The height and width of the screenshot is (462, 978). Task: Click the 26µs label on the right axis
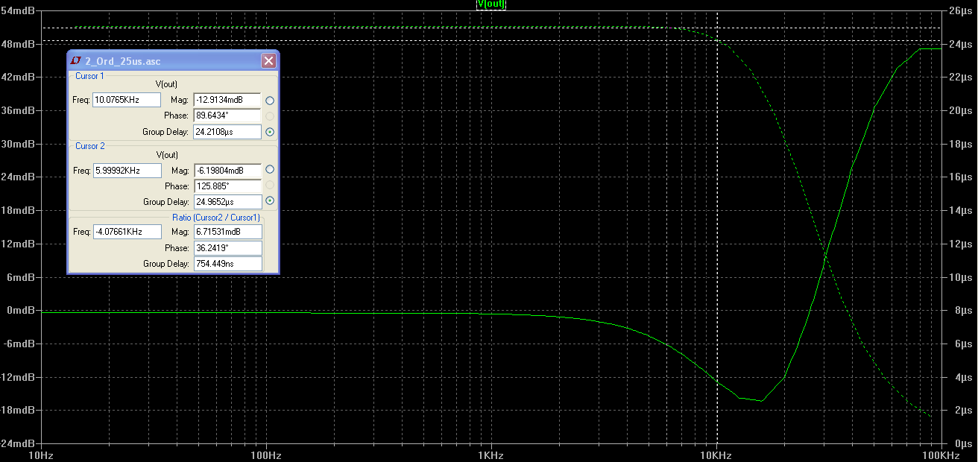[959, 10]
